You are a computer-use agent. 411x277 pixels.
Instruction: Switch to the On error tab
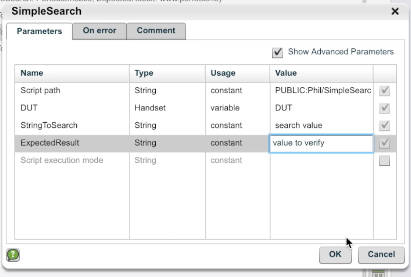99,31
